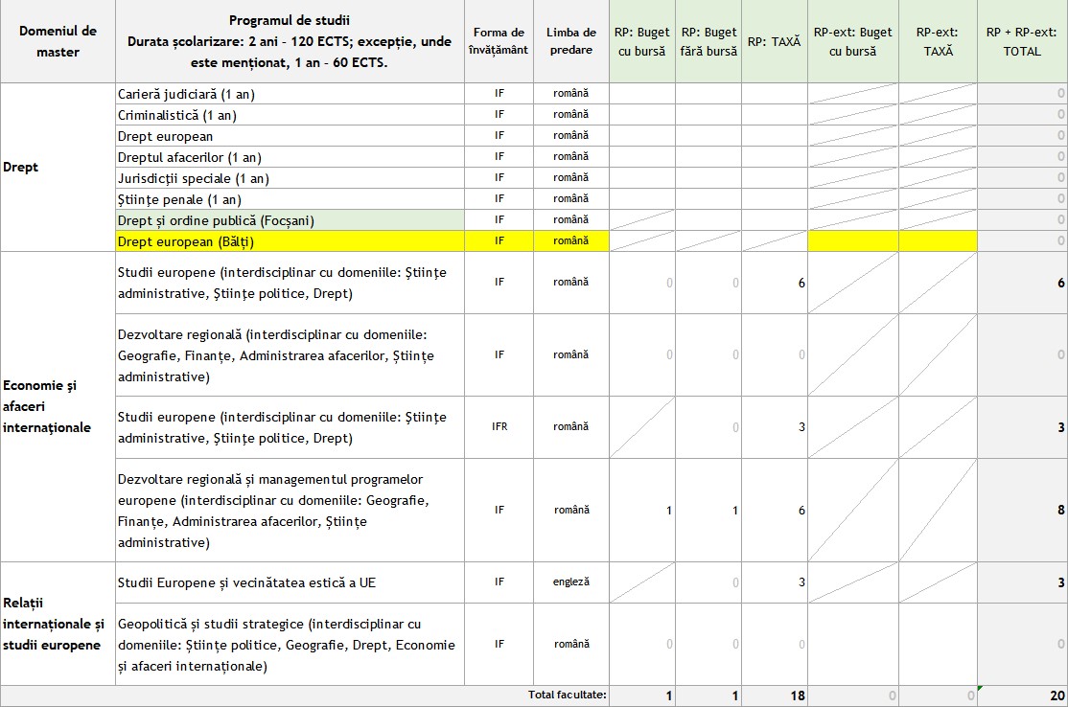
Task: Click the Total facultate grand total 20
Action: coord(1022,696)
